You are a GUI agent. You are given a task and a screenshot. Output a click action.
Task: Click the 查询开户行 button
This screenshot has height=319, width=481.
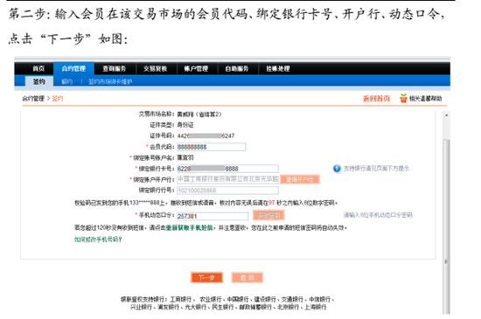pyautogui.click(x=300, y=179)
